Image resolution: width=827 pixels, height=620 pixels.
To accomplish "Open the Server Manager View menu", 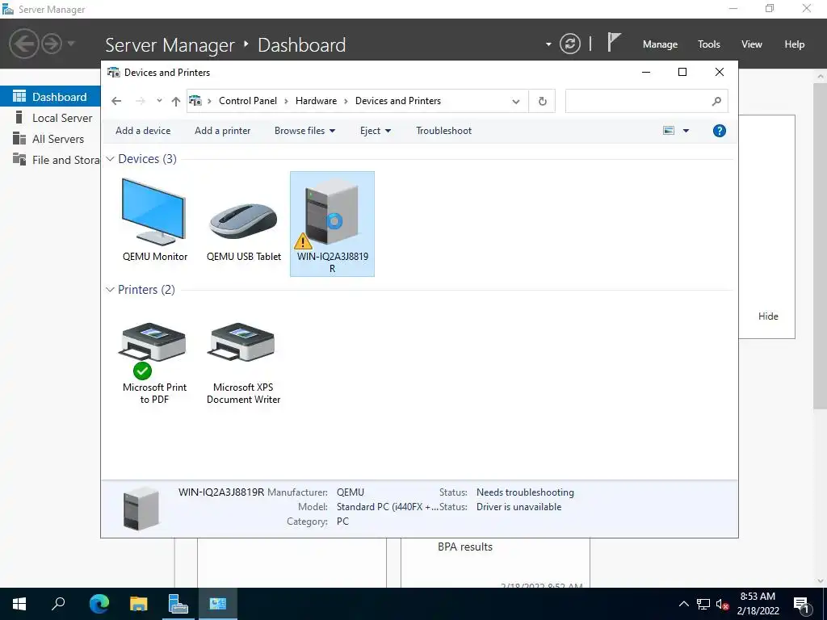I will [751, 44].
